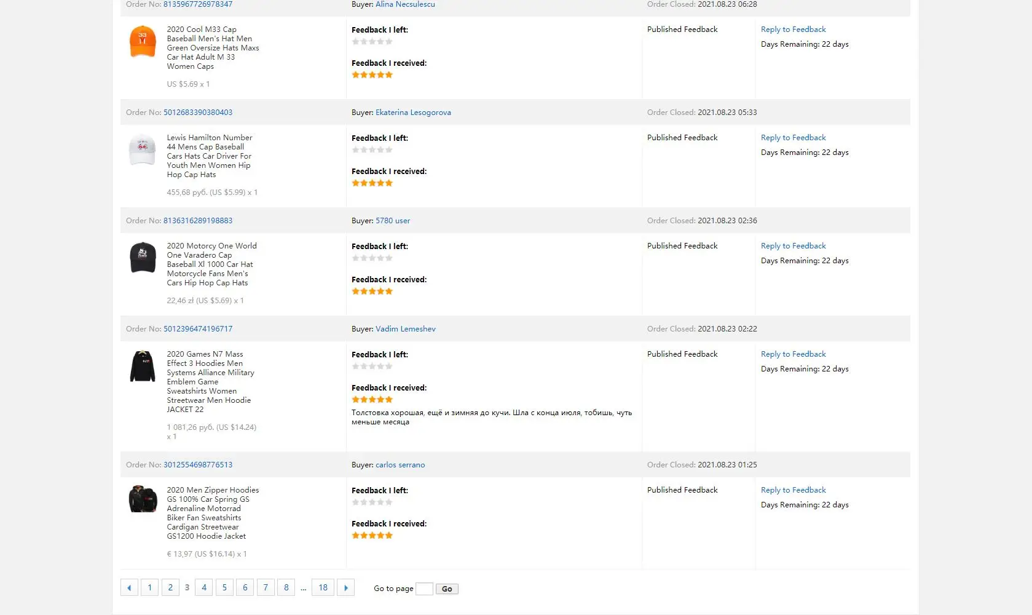Viewport: 1032px width, 615px height.
Task: Open the black Varadero cap thumbnail
Action: click(143, 257)
